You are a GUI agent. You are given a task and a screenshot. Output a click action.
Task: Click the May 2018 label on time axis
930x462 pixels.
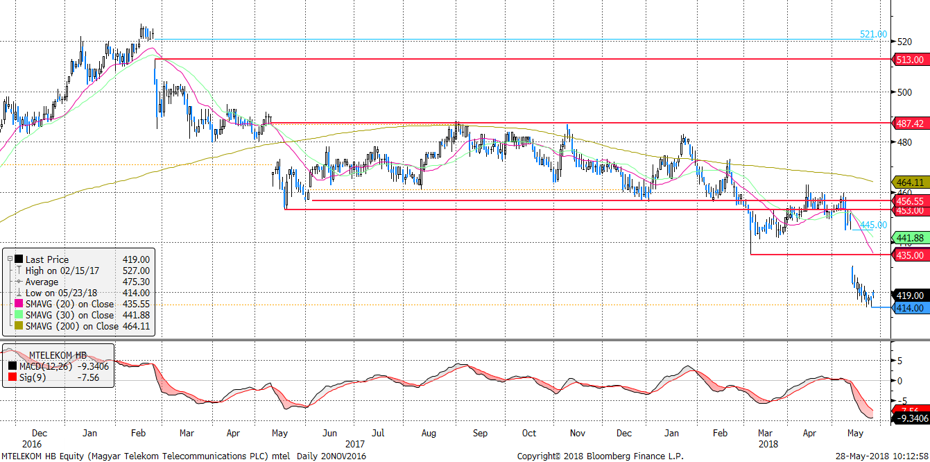point(856,433)
